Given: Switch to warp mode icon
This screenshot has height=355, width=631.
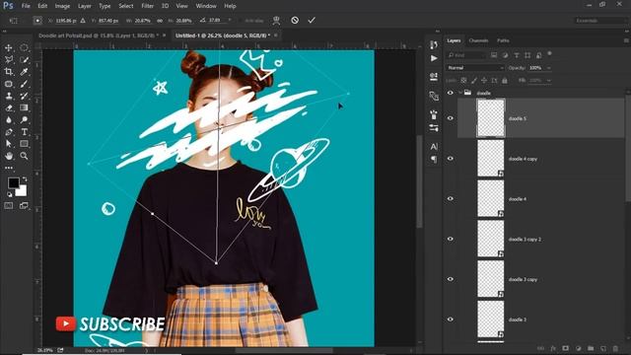Looking at the screenshot, I should coord(276,20).
